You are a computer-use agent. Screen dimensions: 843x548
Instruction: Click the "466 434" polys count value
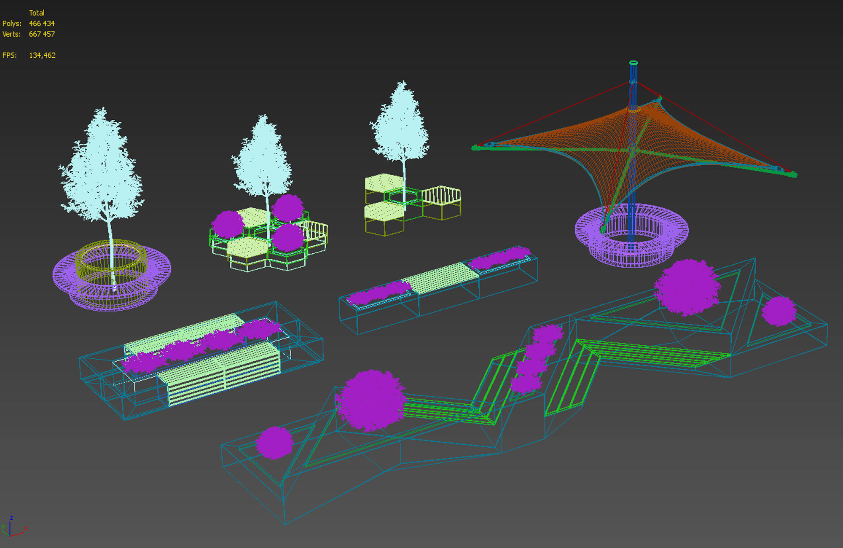click(42, 24)
